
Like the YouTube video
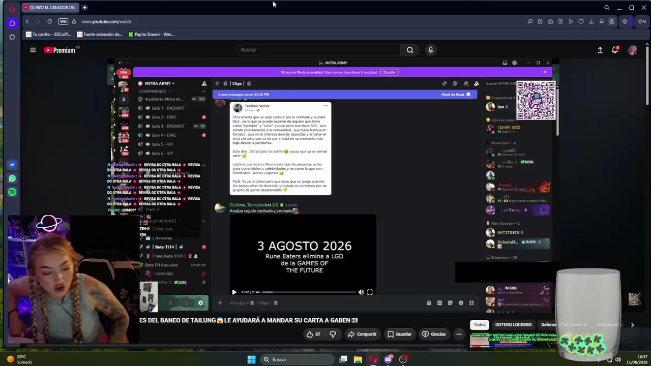pyautogui.click(x=313, y=334)
